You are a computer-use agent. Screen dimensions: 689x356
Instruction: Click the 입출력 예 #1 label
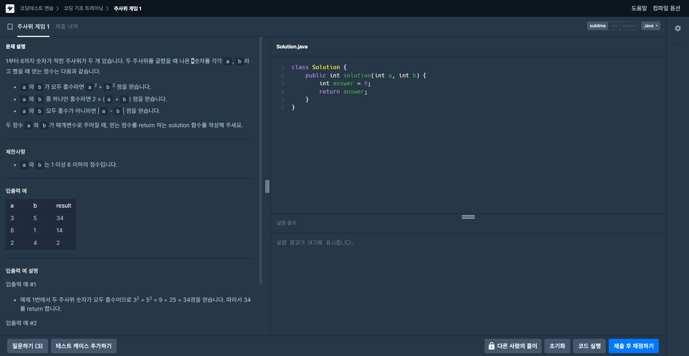click(x=21, y=284)
